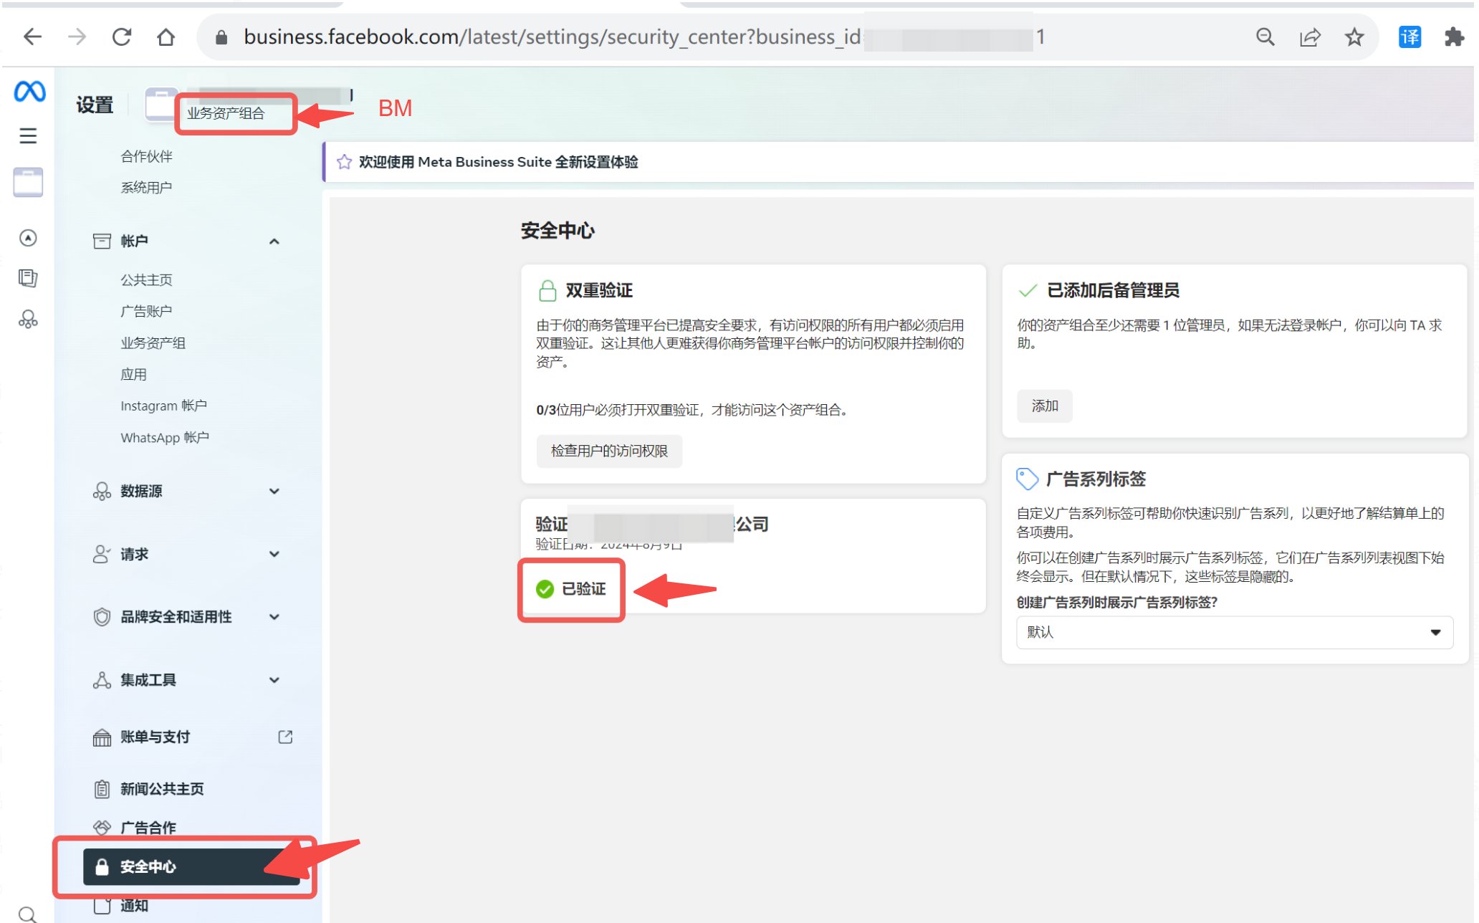Image resolution: width=1479 pixels, height=923 pixels.
Task: Open the hamburger menu in left rail
Action: 28,135
